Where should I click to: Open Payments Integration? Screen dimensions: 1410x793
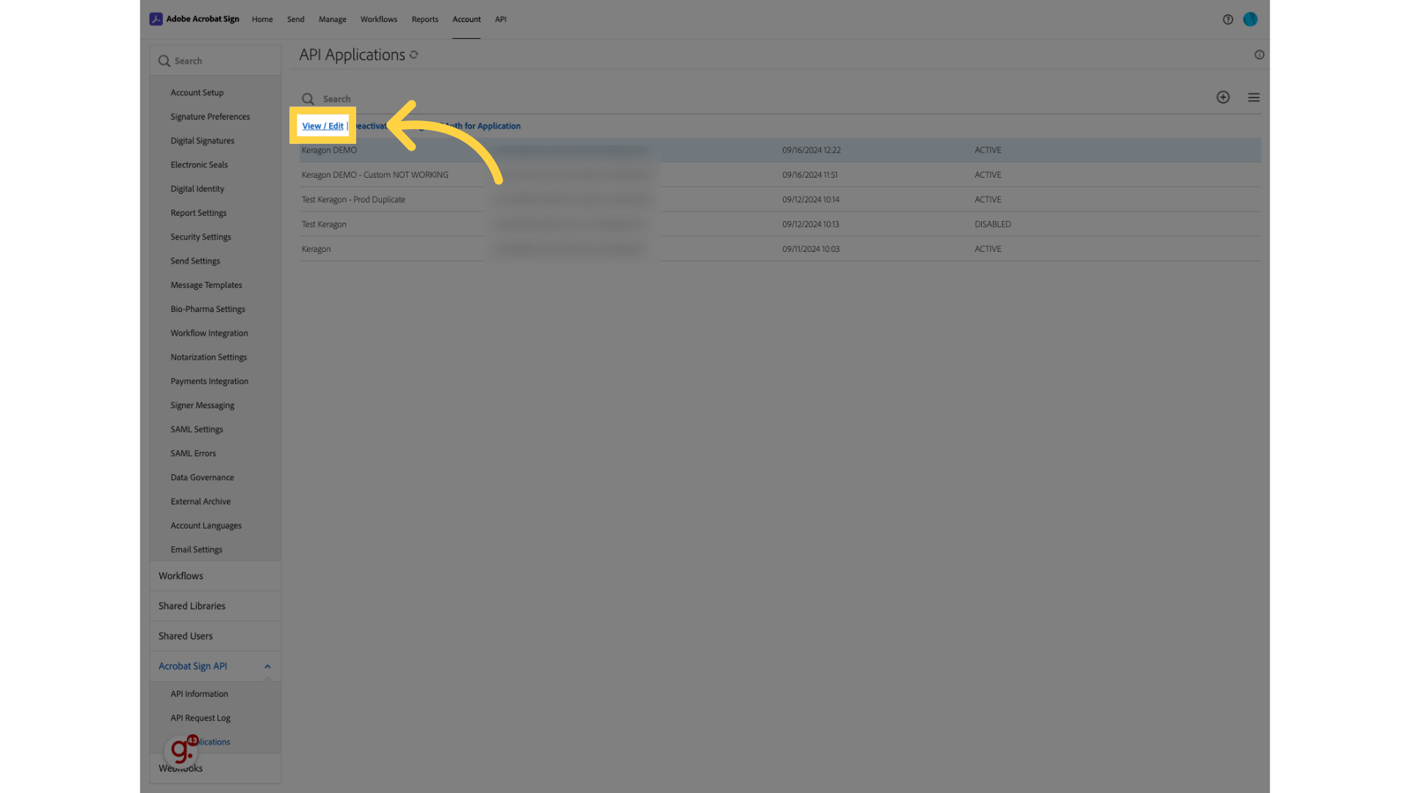209,382
